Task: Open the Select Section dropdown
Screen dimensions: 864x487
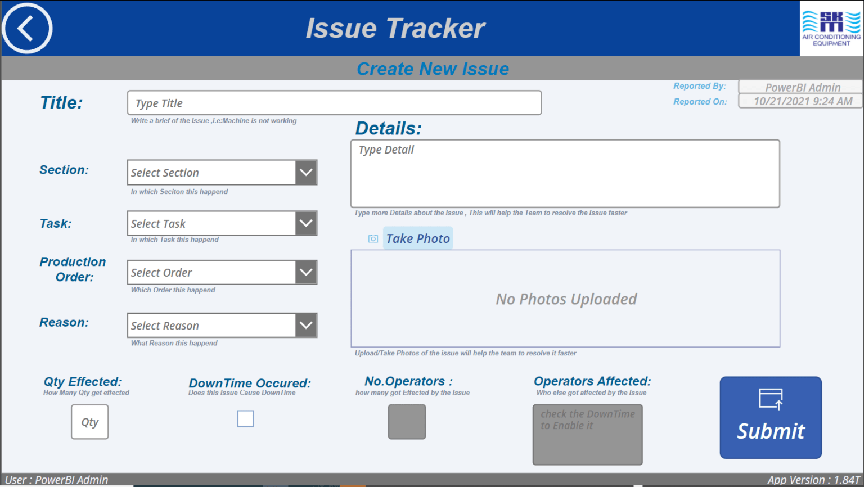Action: (x=222, y=173)
